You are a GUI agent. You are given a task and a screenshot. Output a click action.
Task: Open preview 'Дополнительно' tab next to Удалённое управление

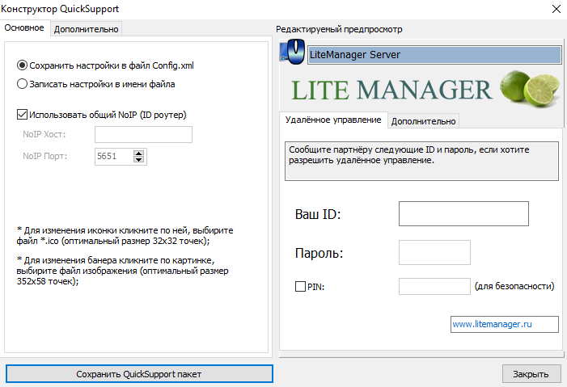(424, 121)
